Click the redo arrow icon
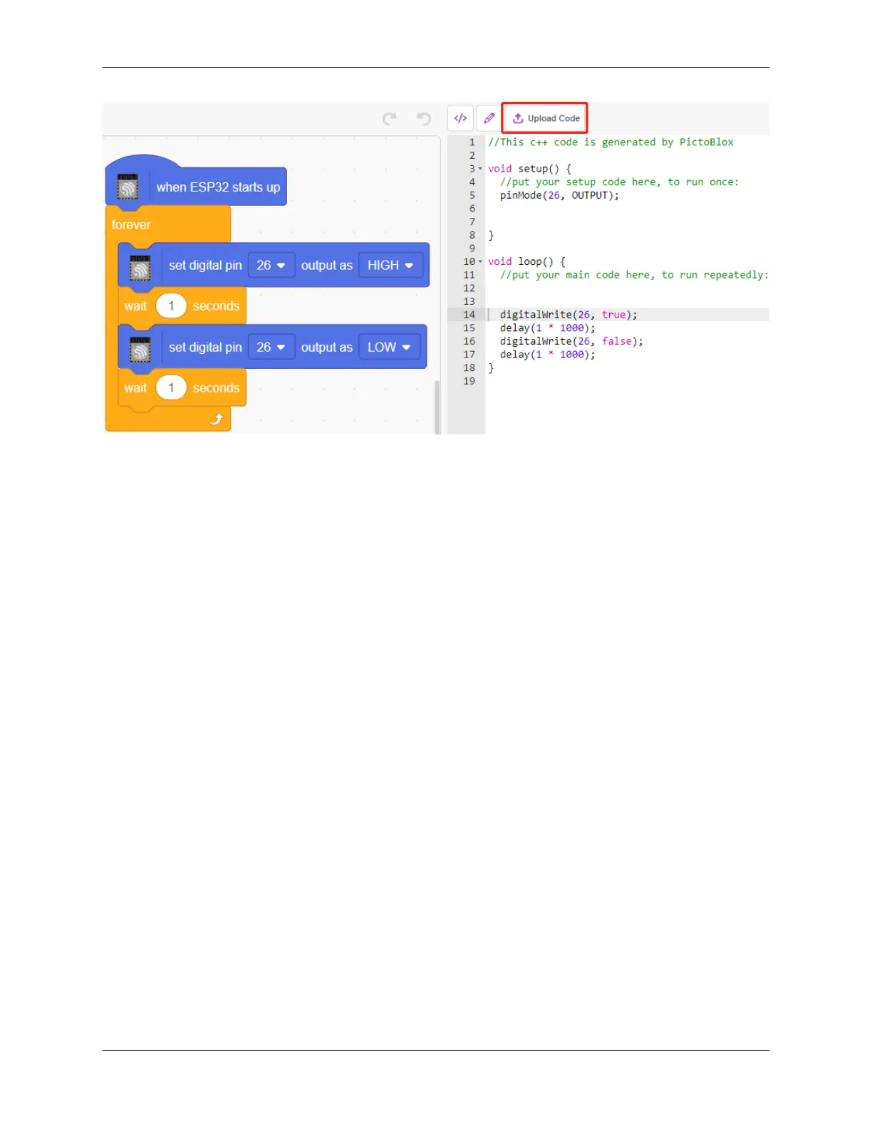 tap(389, 119)
